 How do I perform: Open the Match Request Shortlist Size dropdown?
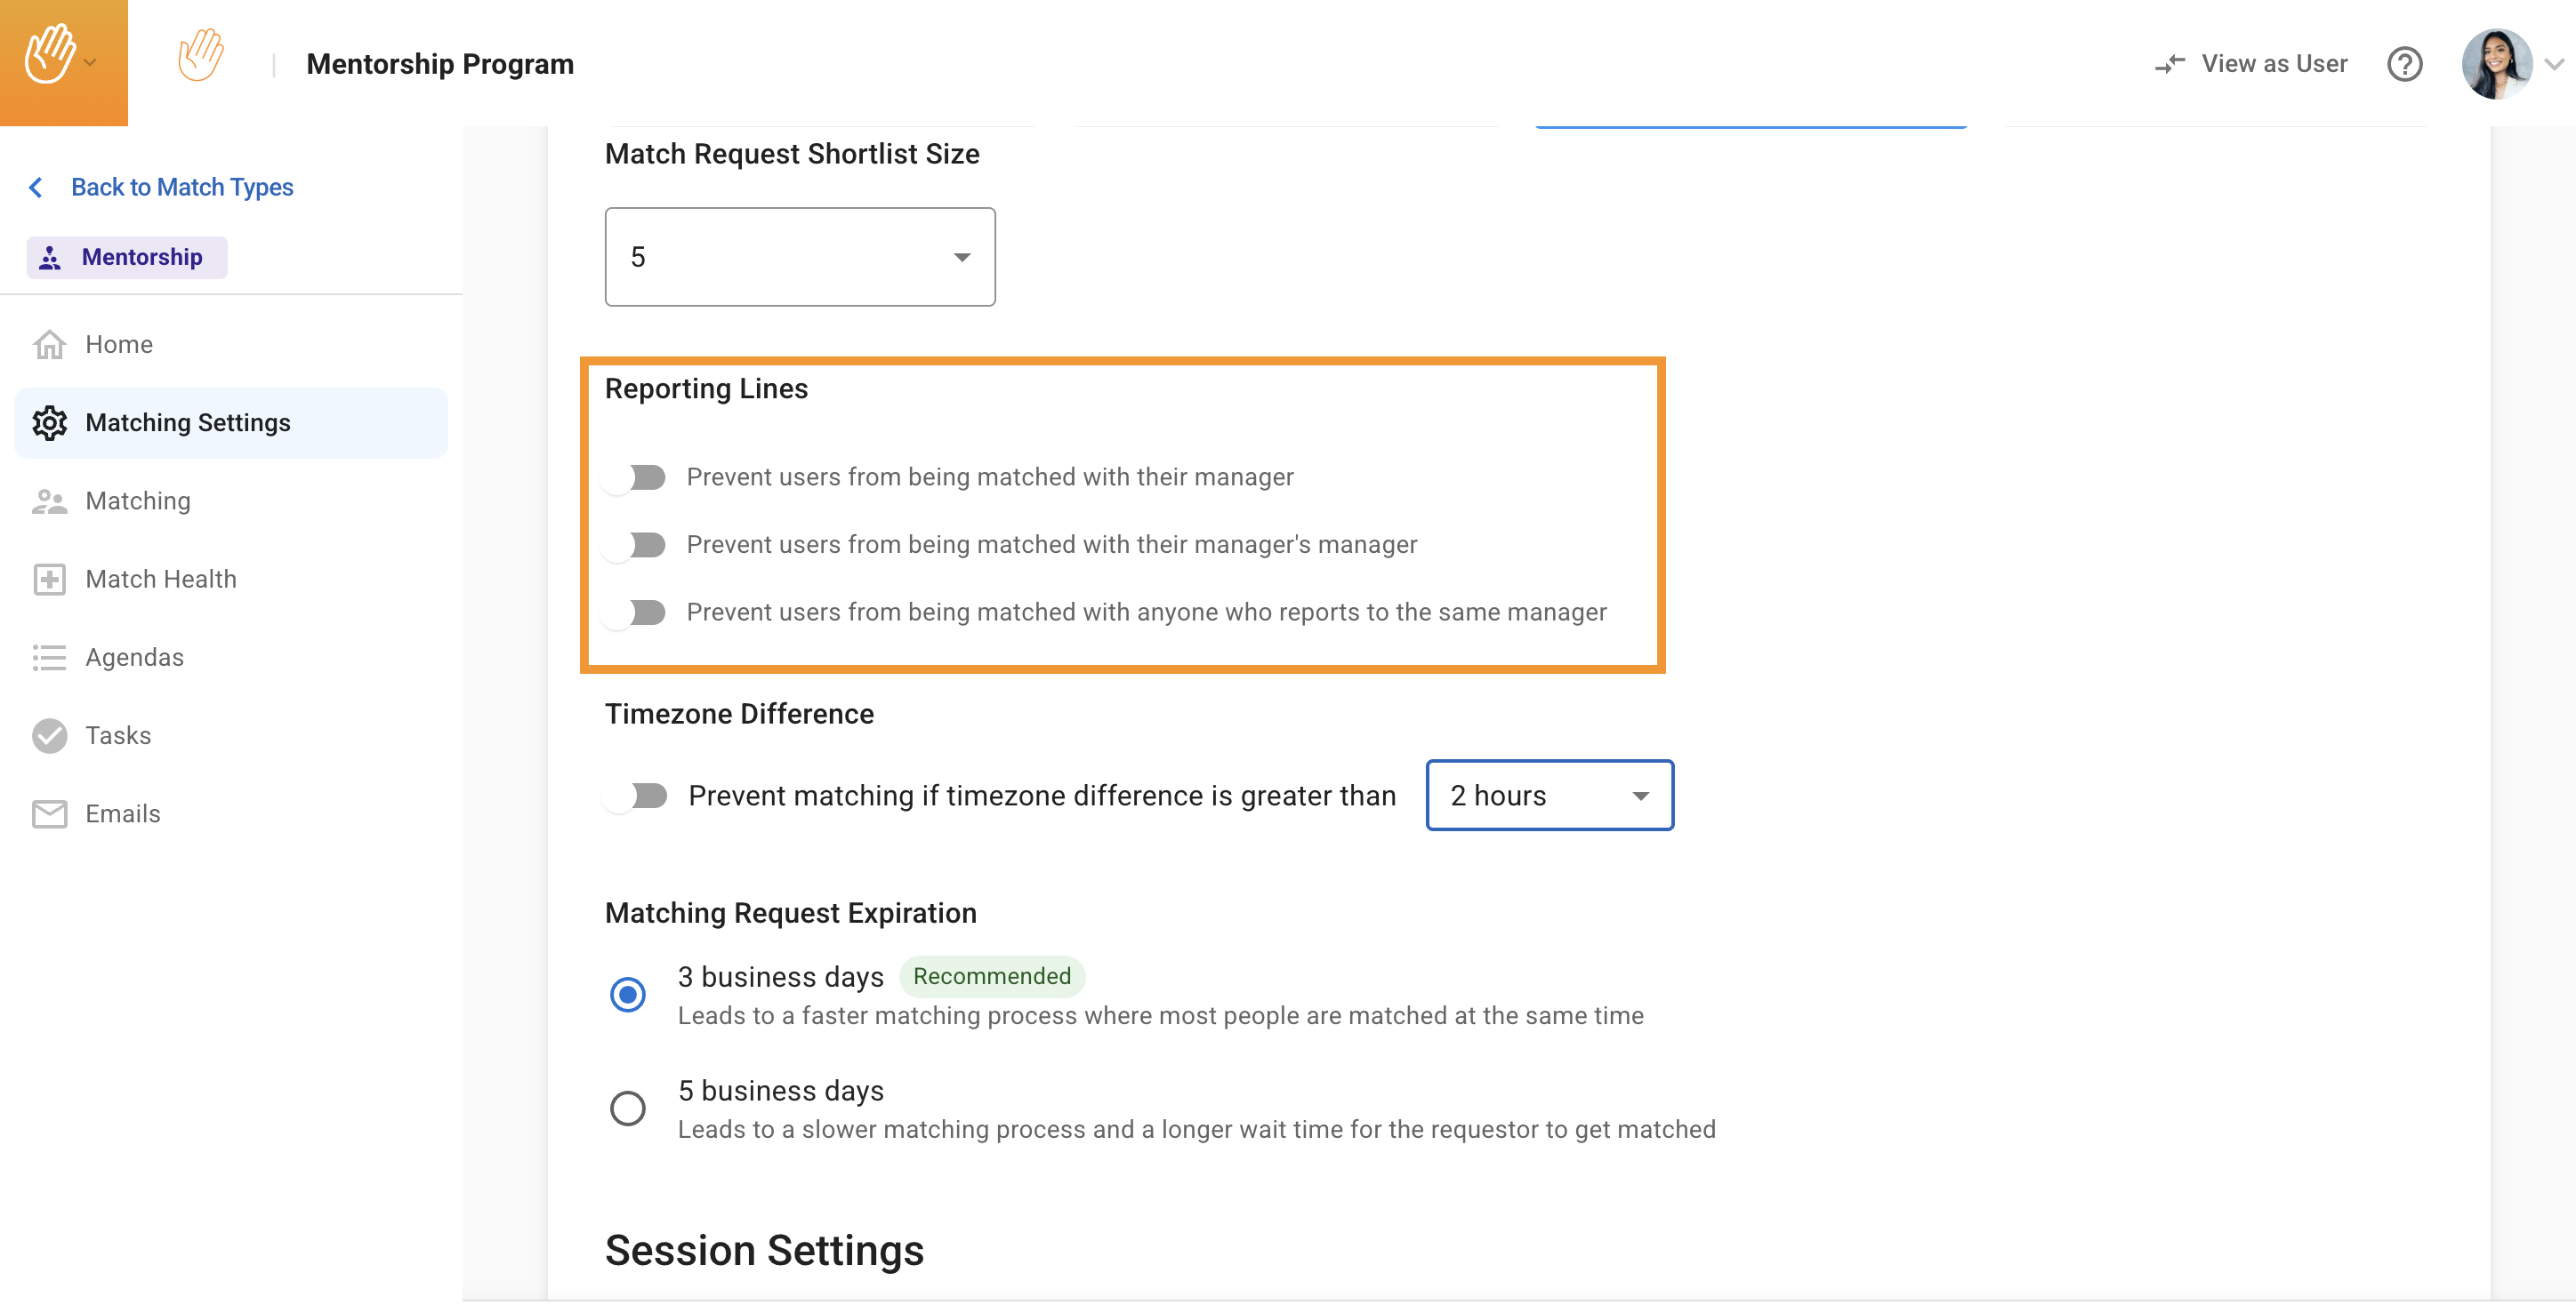(x=799, y=257)
